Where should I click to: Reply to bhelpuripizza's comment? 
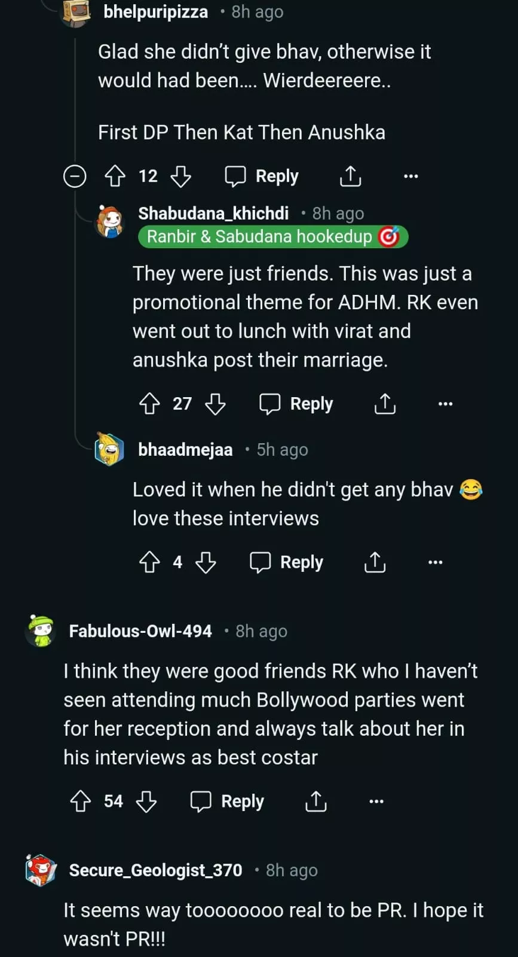[262, 176]
